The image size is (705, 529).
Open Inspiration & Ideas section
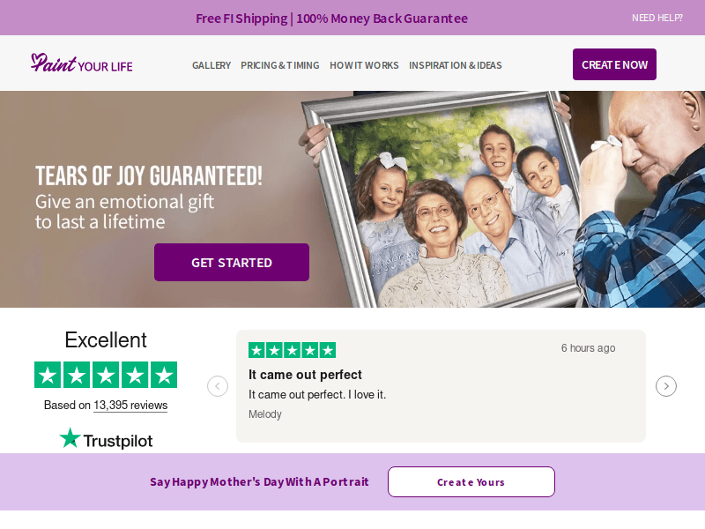tap(456, 65)
